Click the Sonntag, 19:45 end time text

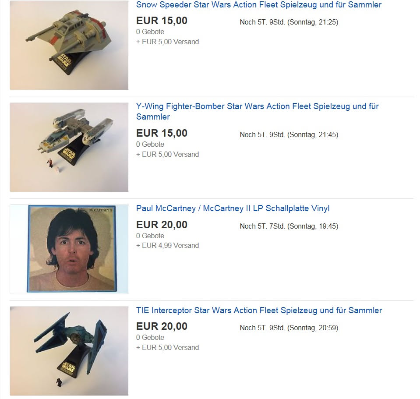[x=313, y=226]
